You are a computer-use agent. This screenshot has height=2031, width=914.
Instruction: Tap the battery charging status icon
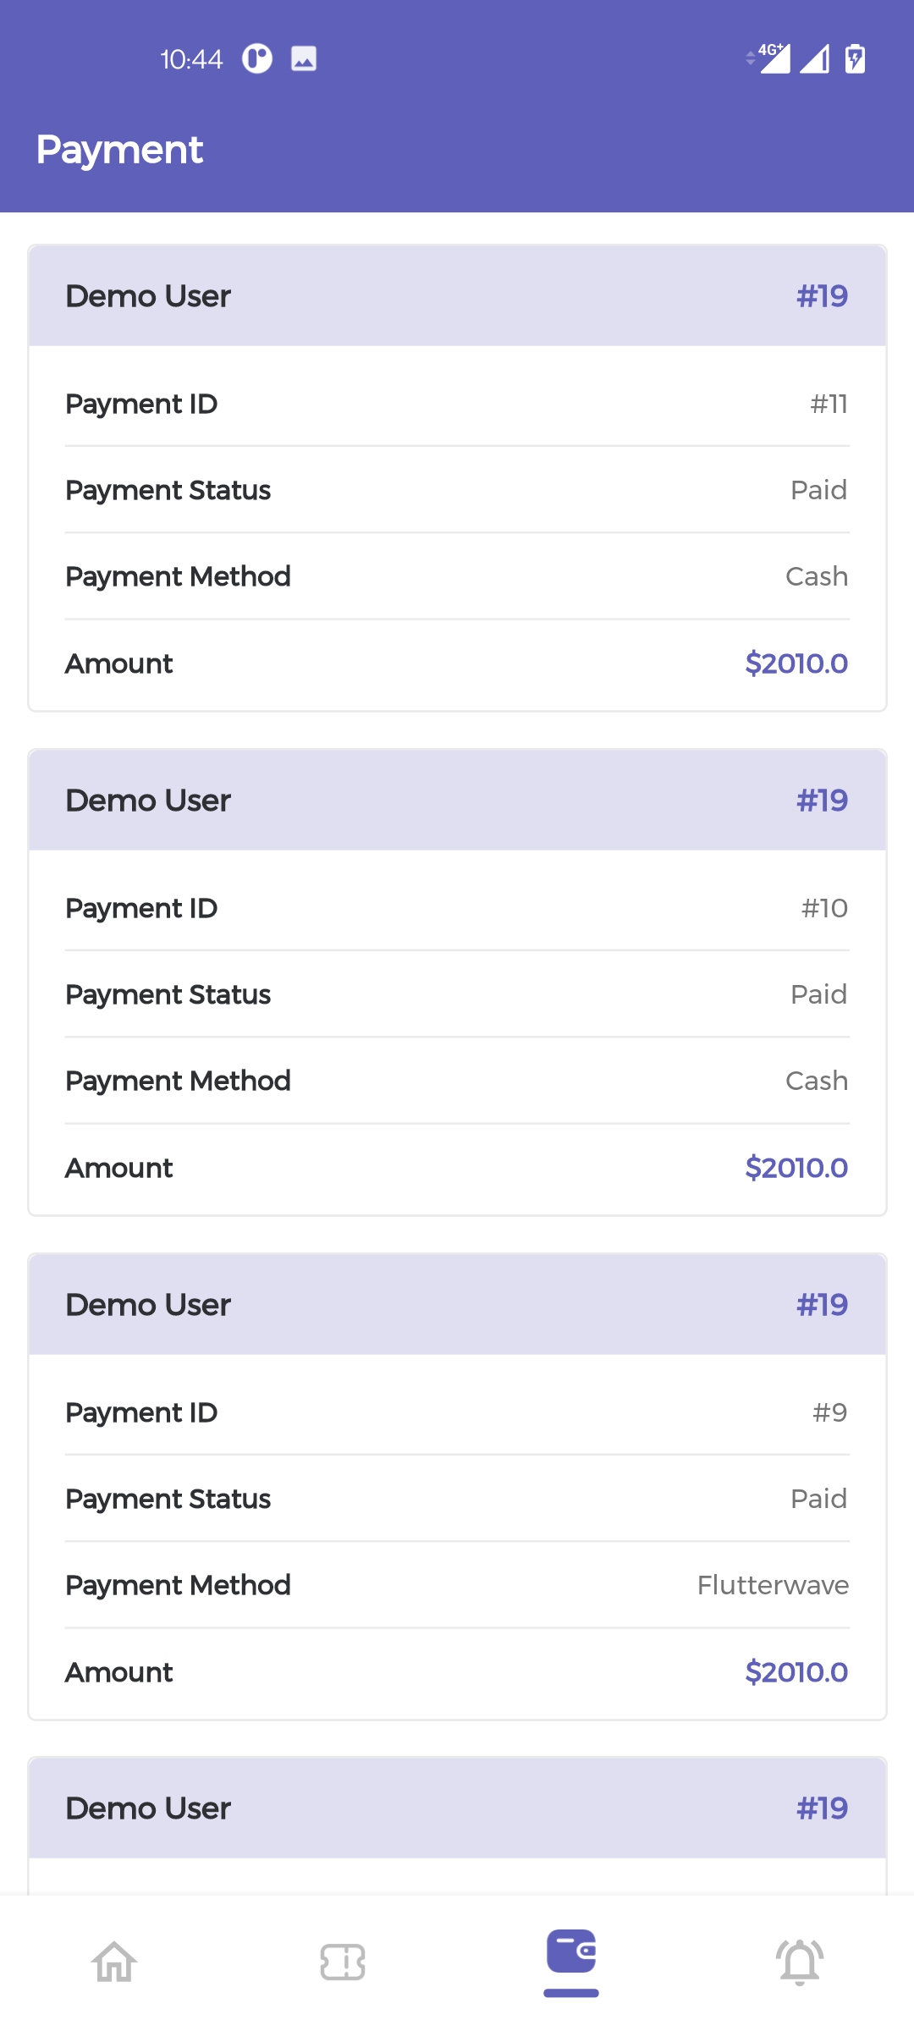(855, 59)
